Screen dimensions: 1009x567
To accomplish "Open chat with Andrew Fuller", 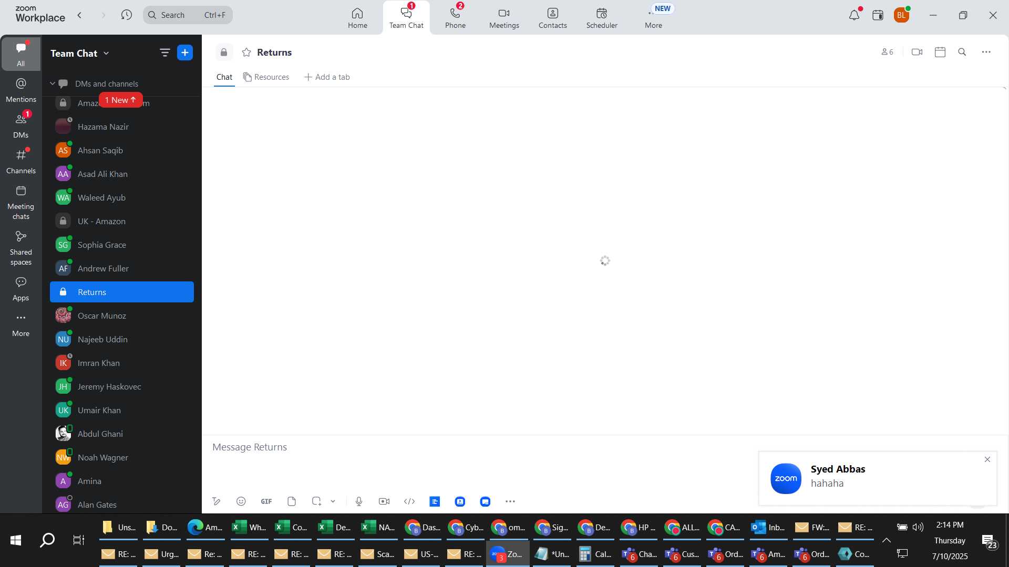I will 122,268.
